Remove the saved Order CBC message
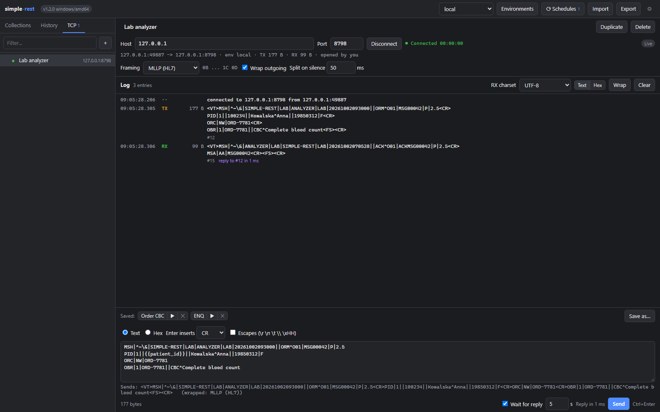Screen dimensions: 660x412 pos(183,316)
